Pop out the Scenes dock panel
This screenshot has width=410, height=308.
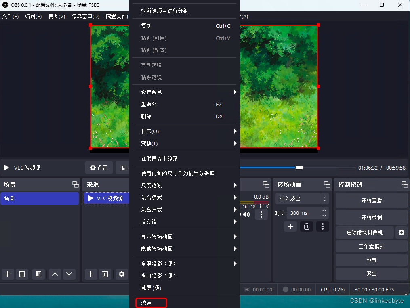pos(75,184)
